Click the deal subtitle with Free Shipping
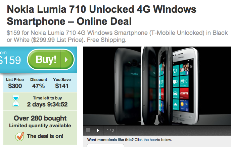This screenshot has width=234, height=147. tap(117, 36)
